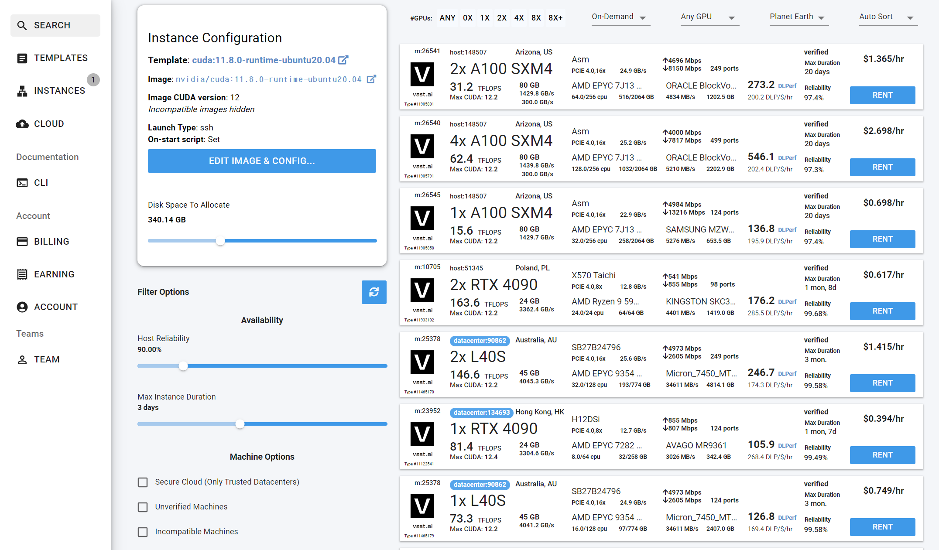939x550 pixels.
Task: Select 4X in the GPU count filter
Action: point(519,18)
